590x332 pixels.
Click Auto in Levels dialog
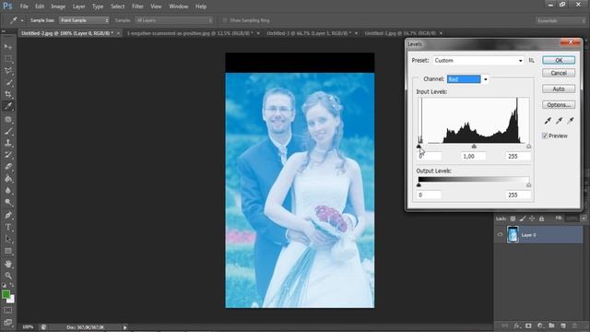(559, 89)
